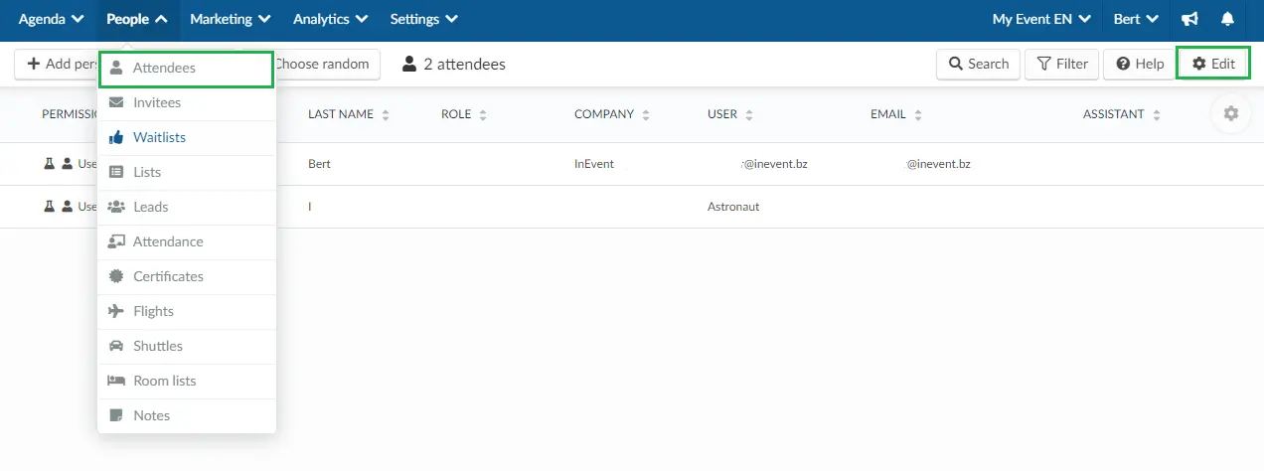
Task: Click the 2 attendees counter label
Action: click(x=454, y=65)
